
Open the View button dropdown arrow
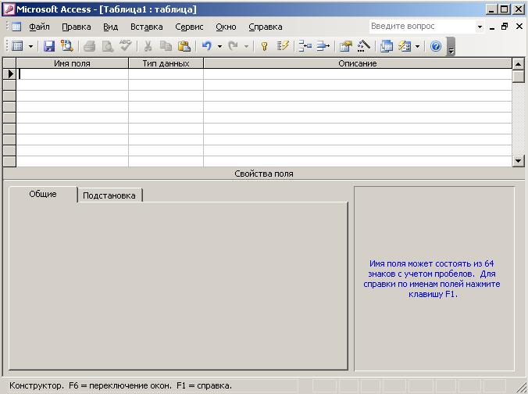point(30,46)
